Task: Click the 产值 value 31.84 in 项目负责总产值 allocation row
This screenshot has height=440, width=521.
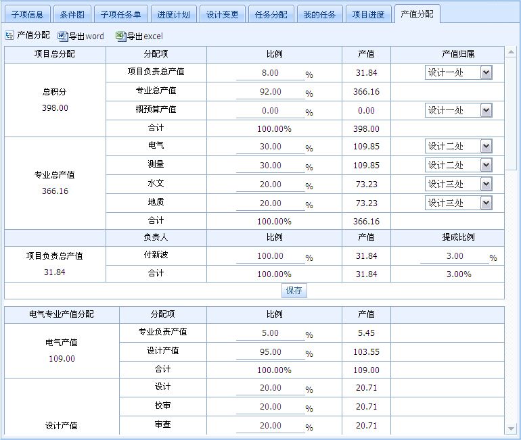Action: pyautogui.click(x=367, y=73)
